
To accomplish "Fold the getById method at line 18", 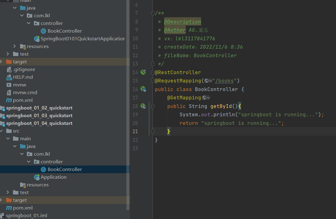I will (x=152, y=106).
